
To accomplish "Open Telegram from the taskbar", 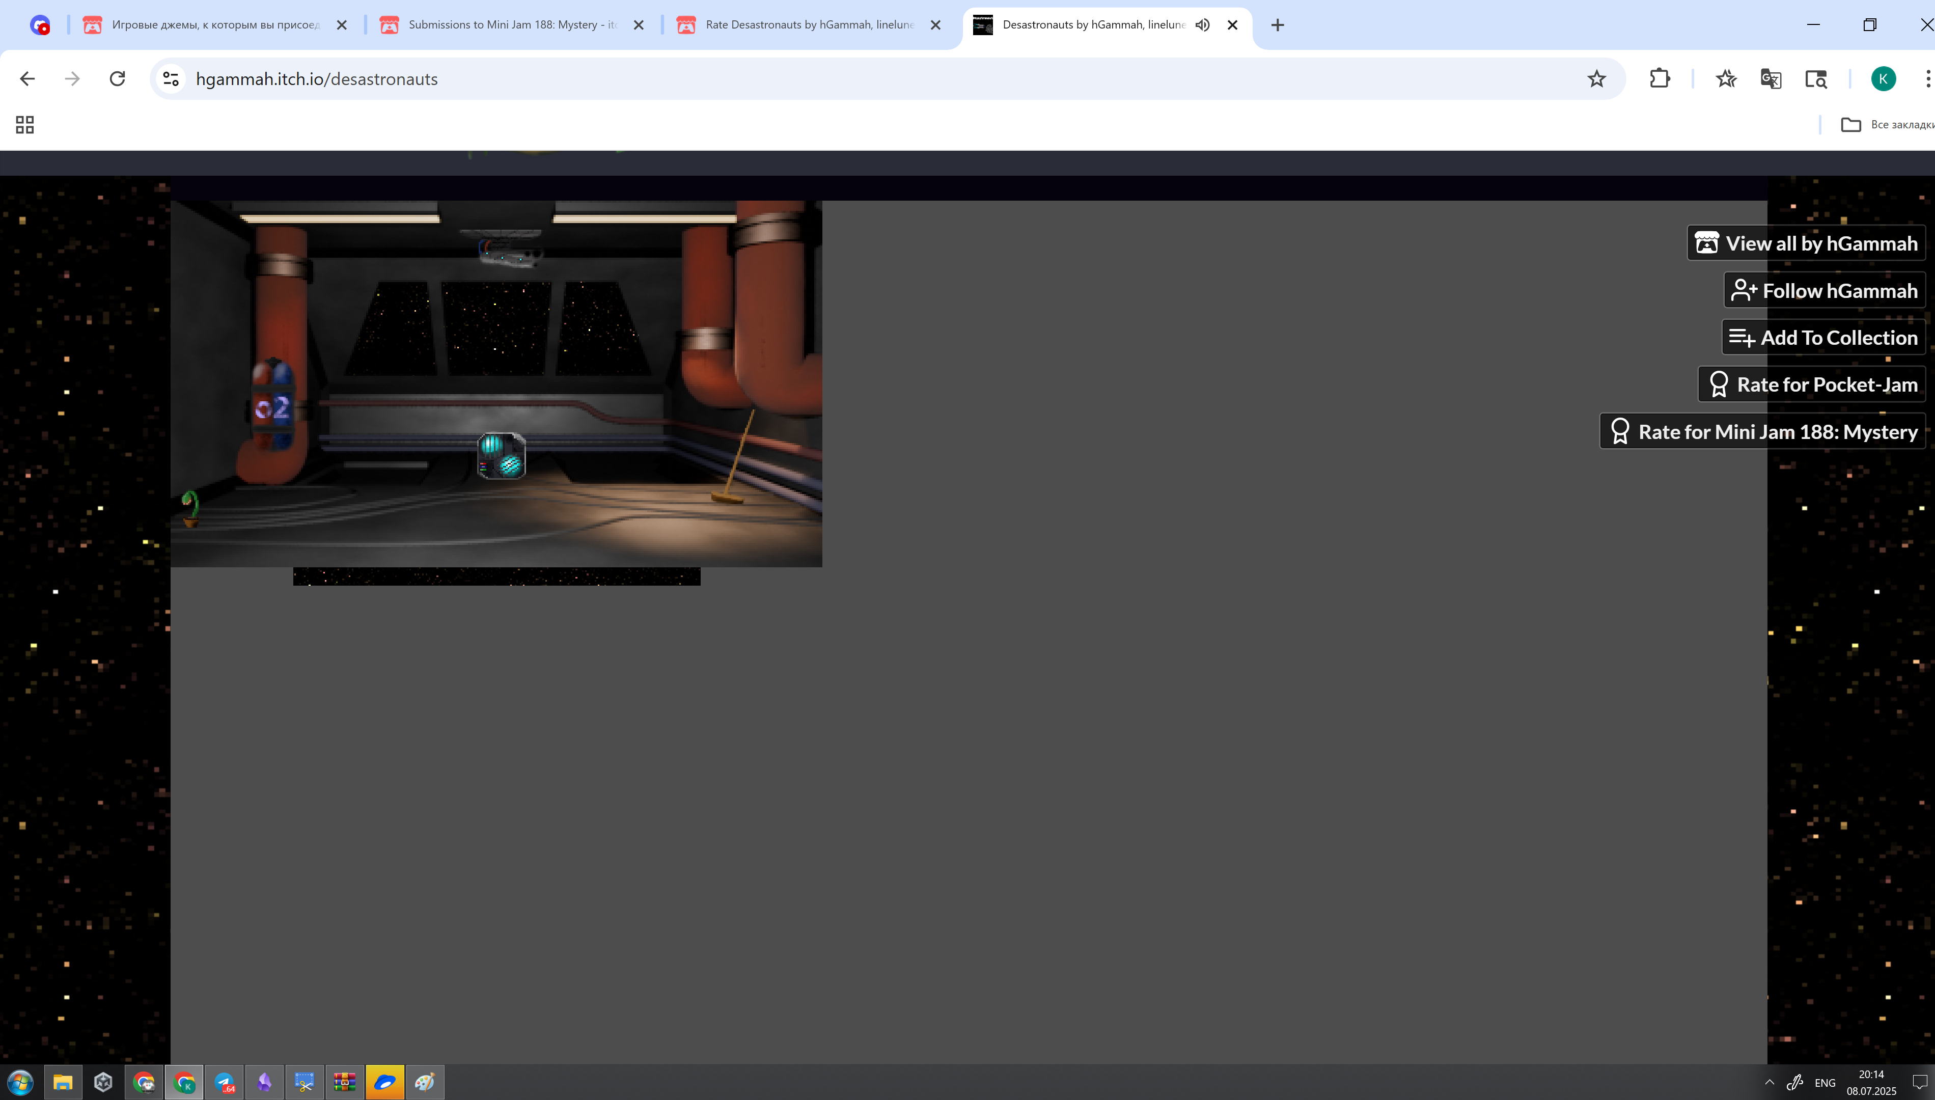I will 225,1082.
